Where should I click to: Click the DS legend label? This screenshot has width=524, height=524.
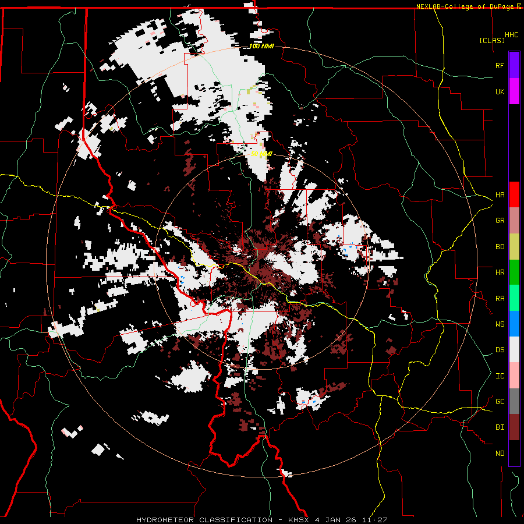pos(500,350)
